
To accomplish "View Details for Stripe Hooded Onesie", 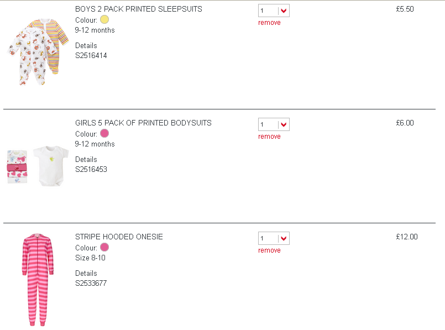I will point(86,274).
